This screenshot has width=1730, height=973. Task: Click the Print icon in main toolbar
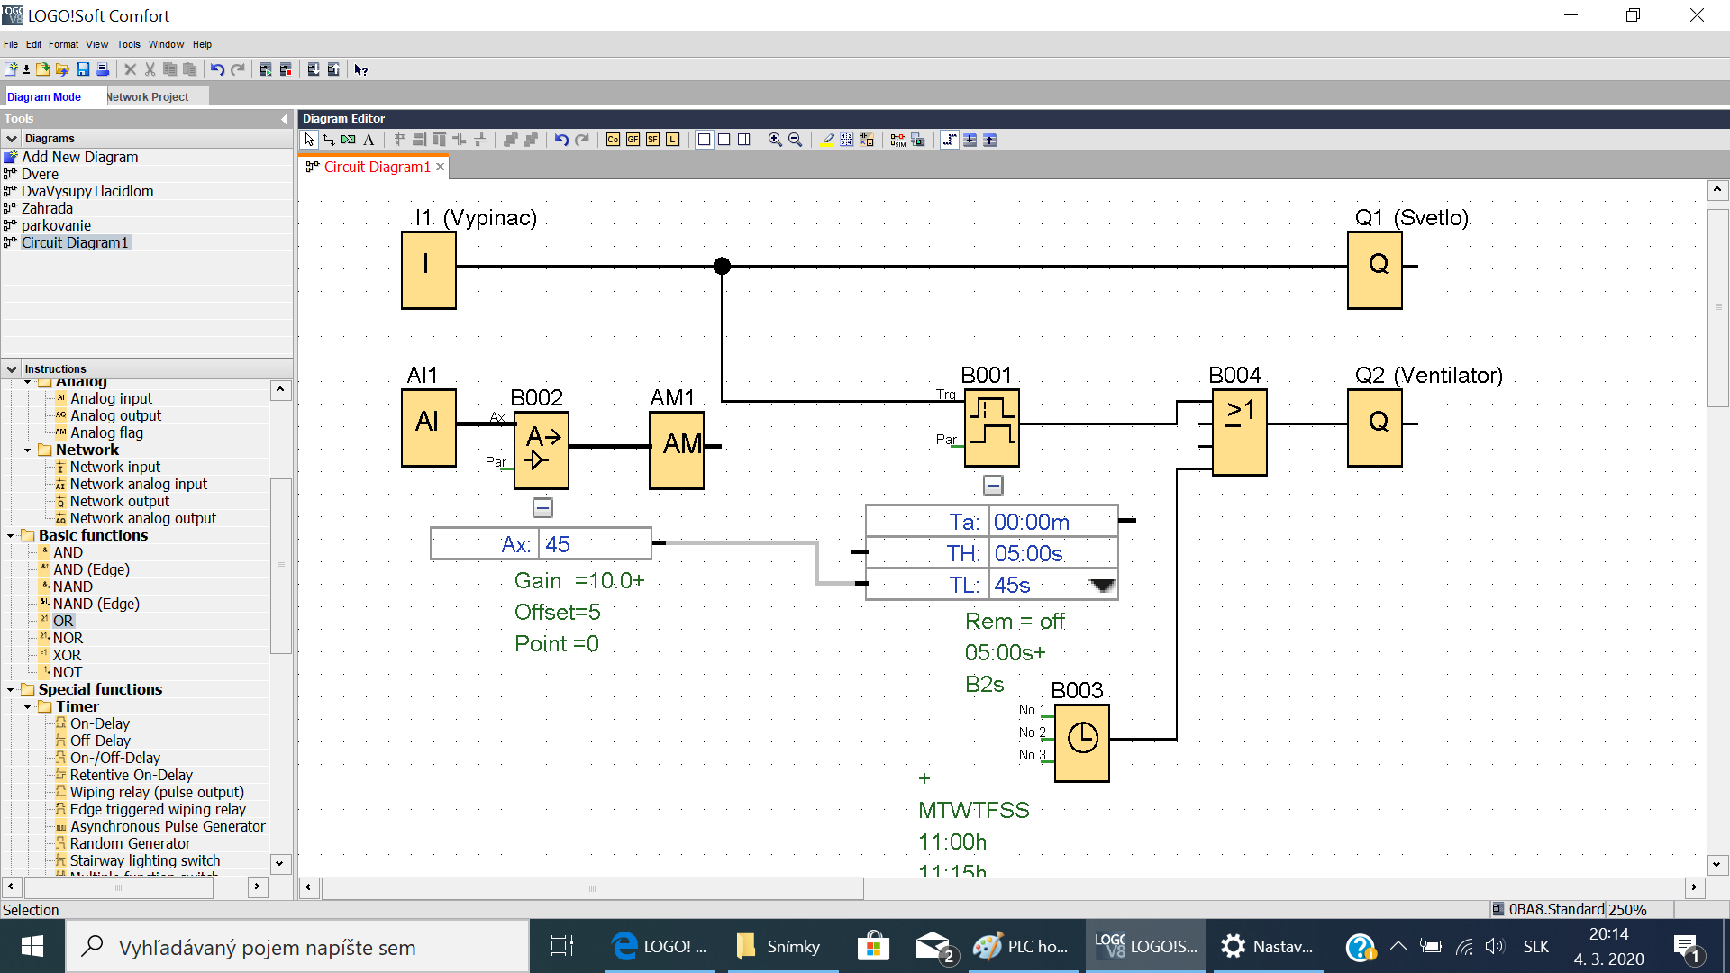click(103, 69)
